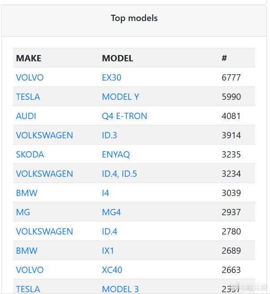The image size is (270, 294).
Task: Click the IX1 model link
Action: pyautogui.click(x=108, y=251)
